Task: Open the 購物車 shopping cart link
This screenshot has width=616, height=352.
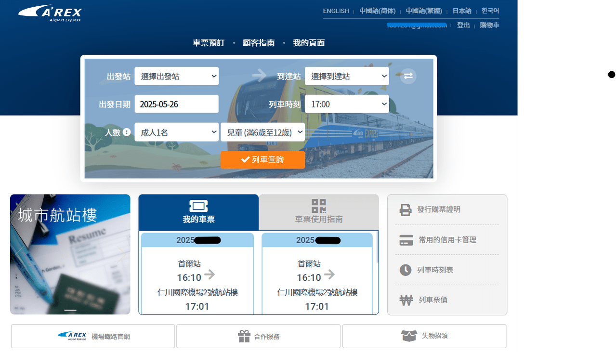Action: click(489, 25)
